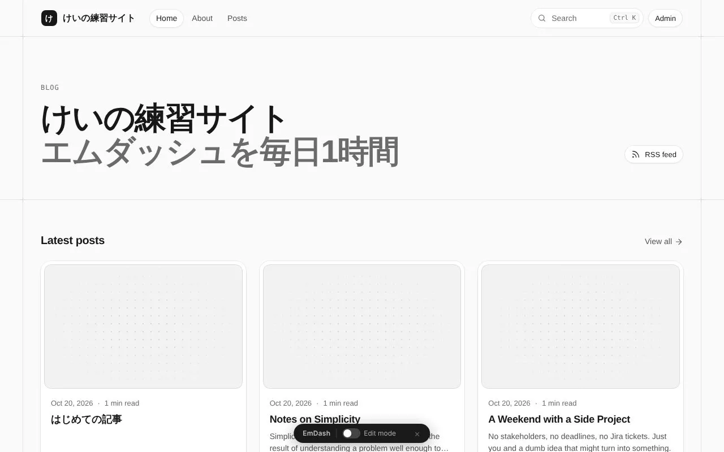This screenshot has height=452, width=724.
Task: Open the Notes on Simplicity post title
Action: click(x=315, y=419)
